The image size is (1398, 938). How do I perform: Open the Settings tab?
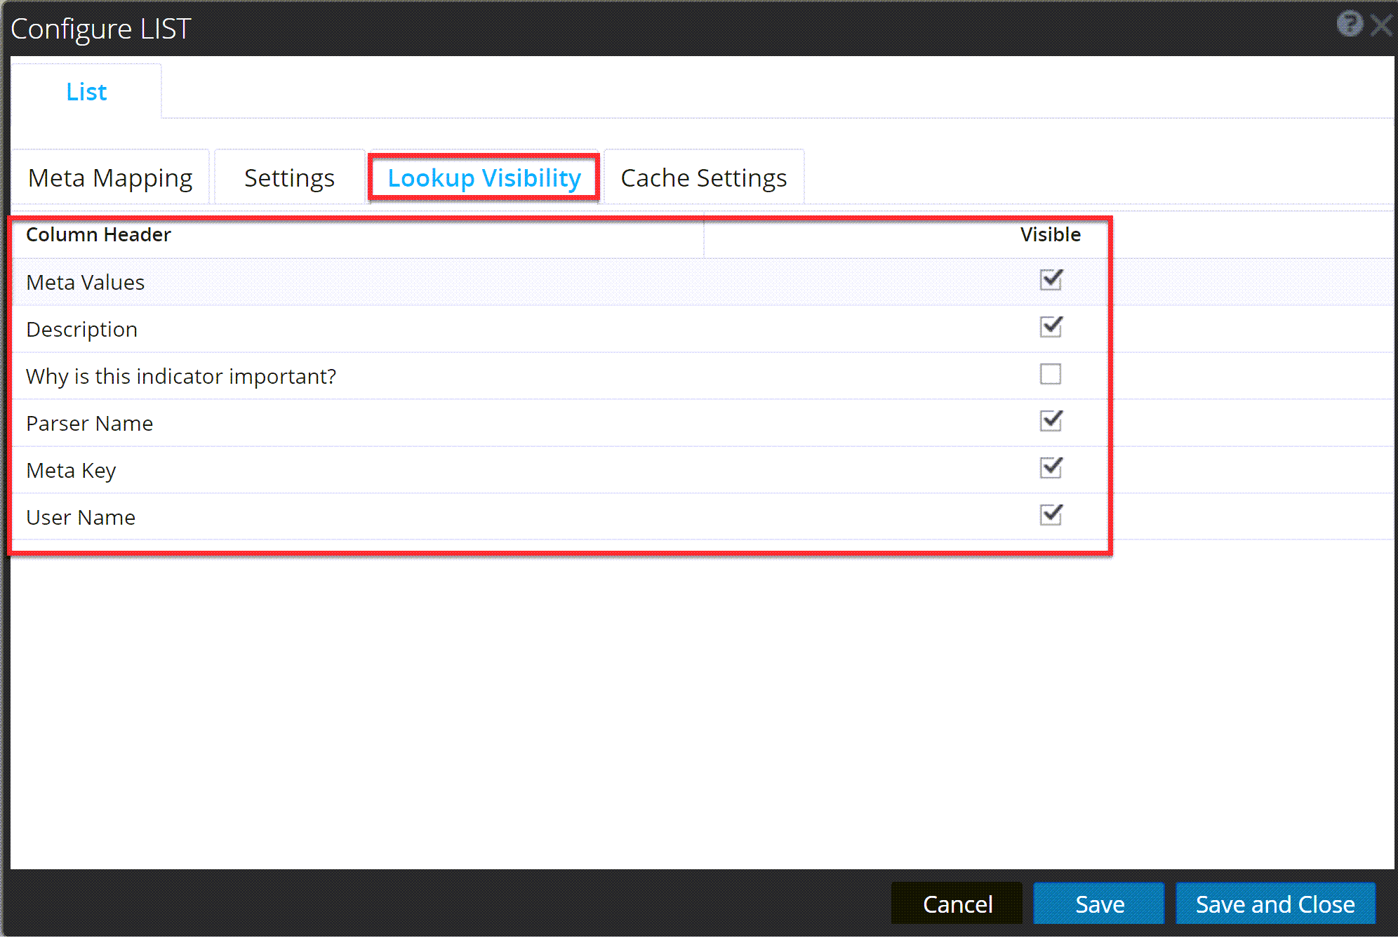pyautogui.click(x=289, y=178)
